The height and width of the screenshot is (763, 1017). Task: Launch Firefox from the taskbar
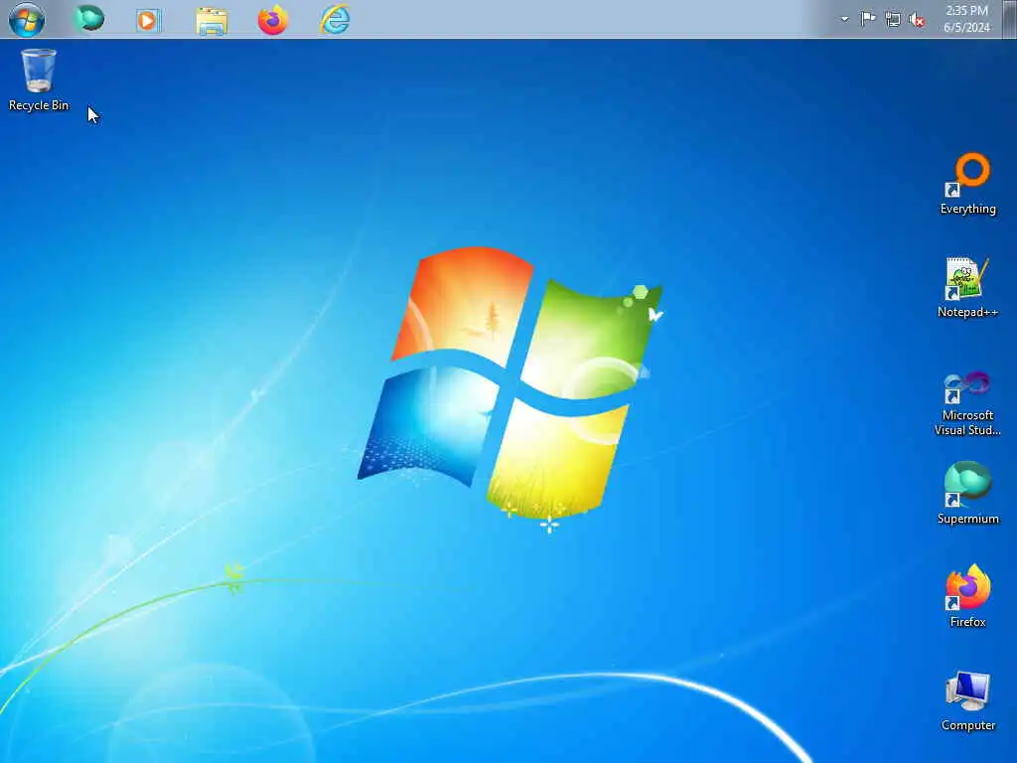pos(273,19)
